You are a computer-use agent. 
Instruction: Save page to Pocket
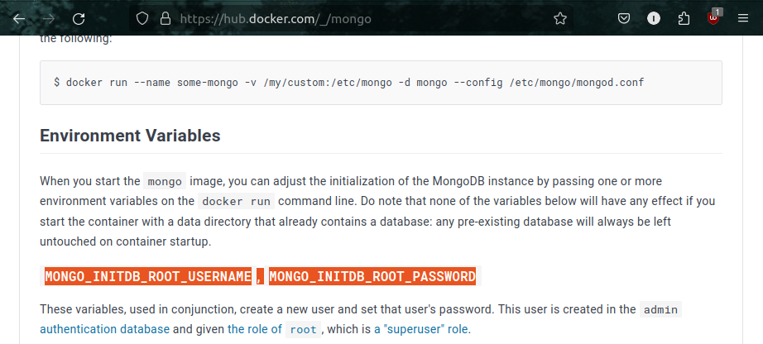point(624,19)
